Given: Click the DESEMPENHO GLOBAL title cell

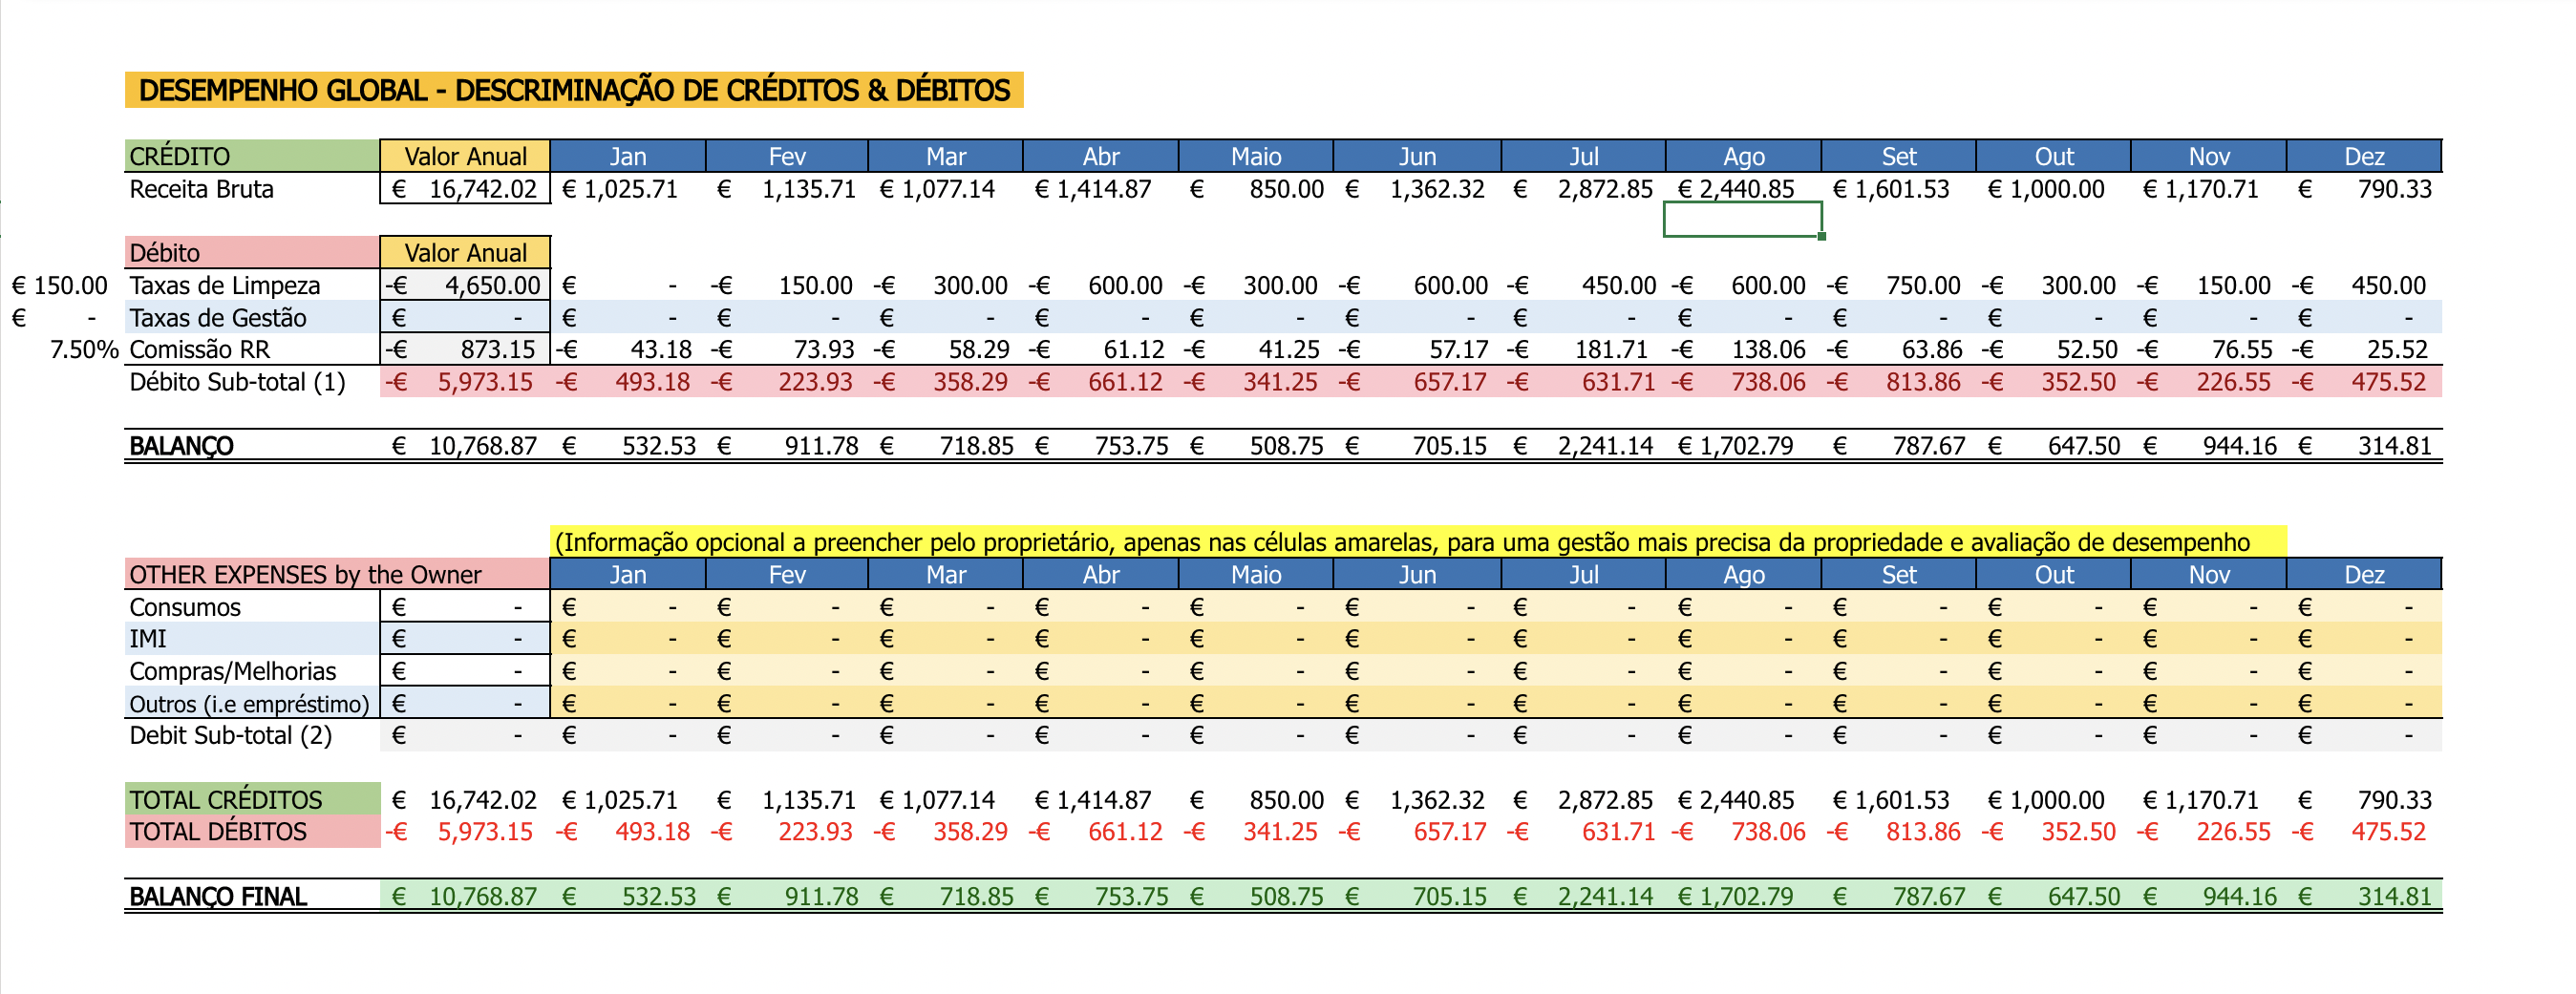Looking at the screenshot, I should [x=574, y=90].
